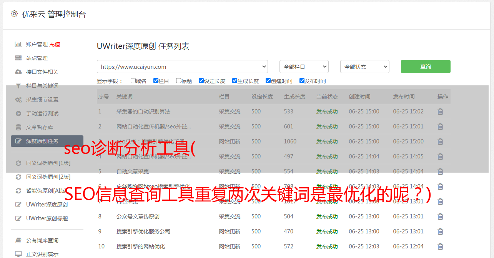Uncheck the 栏目 field checkbox

[156, 81]
